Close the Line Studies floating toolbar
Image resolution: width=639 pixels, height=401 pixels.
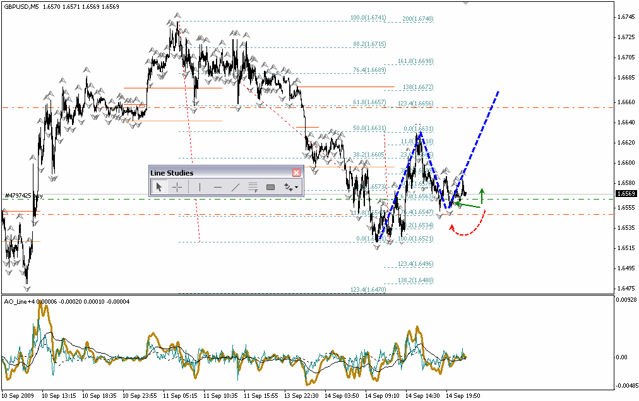pyautogui.click(x=297, y=172)
